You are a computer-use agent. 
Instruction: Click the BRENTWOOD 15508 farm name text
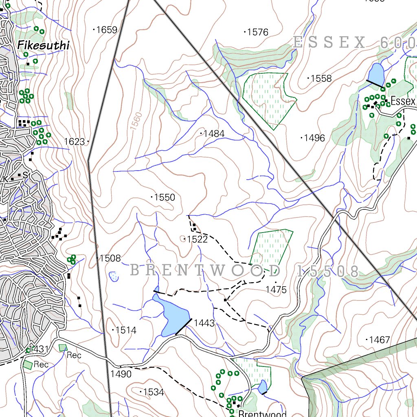244,271
